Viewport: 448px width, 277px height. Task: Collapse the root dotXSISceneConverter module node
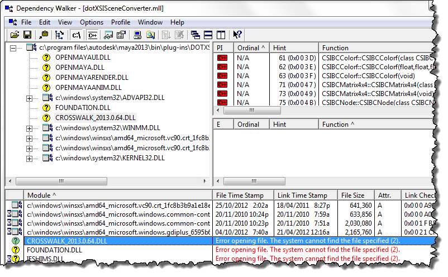[x=13, y=48]
